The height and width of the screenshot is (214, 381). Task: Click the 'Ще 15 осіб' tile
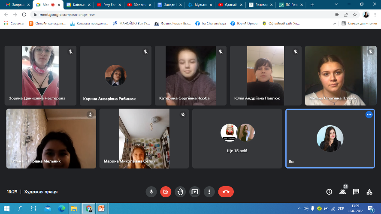click(x=237, y=139)
